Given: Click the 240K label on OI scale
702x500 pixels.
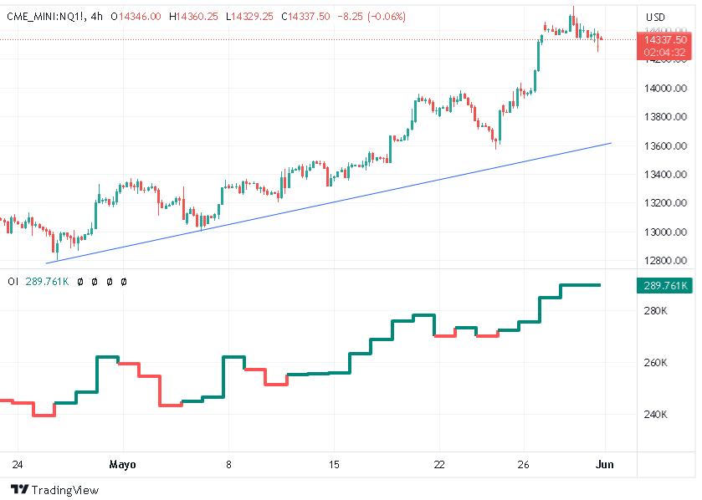Looking at the screenshot, I should [655, 415].
